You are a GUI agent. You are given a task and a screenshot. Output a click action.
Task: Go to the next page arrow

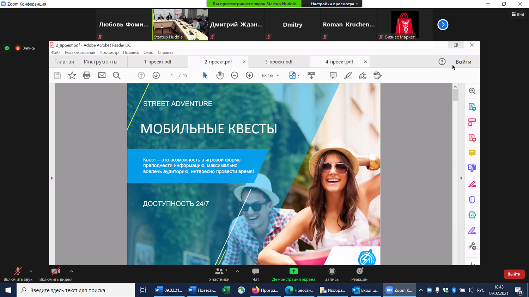point(156,75)
